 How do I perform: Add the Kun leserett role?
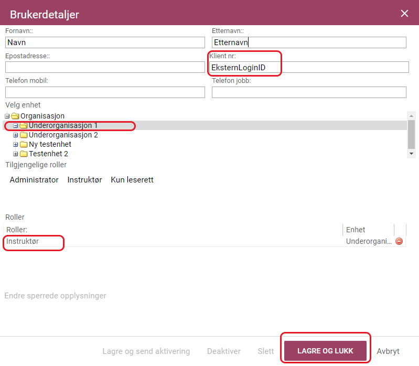click(x=132, y=180)
